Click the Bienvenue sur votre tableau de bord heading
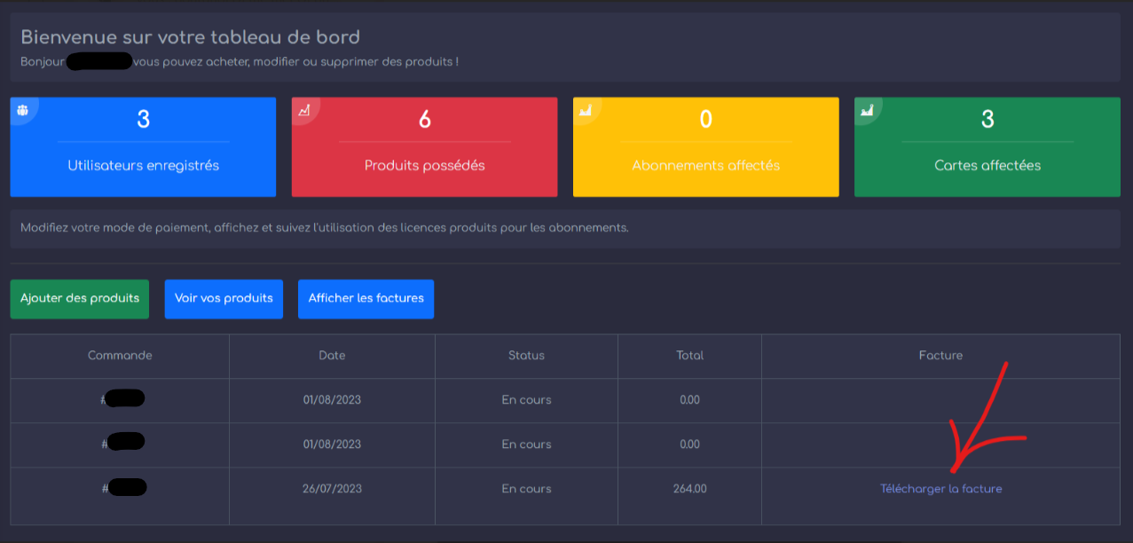Screen dimensions: 1133x543 tap(190, 37)
